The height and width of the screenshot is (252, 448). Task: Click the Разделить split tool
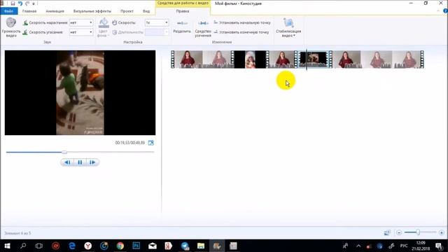point(182,27)
